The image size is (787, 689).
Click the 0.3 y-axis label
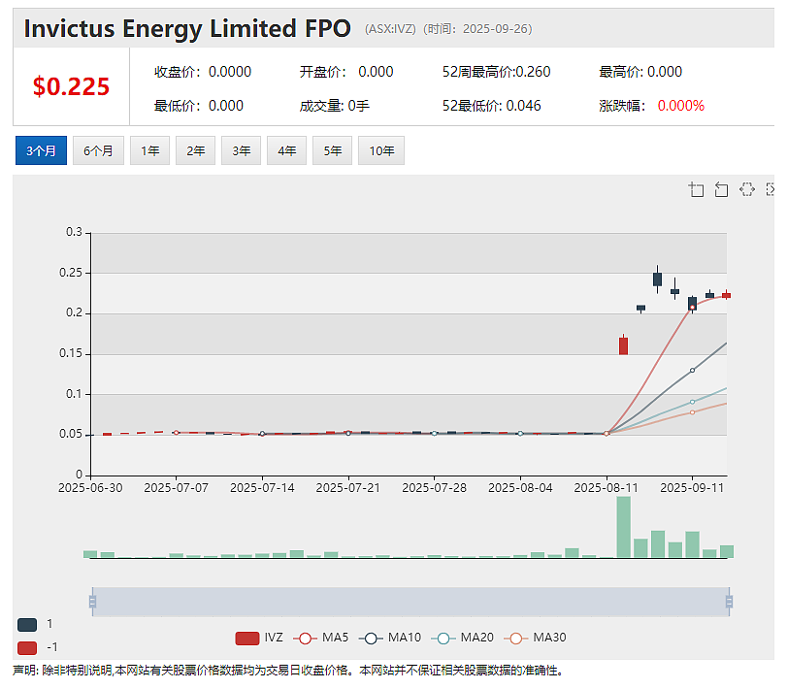75,232
